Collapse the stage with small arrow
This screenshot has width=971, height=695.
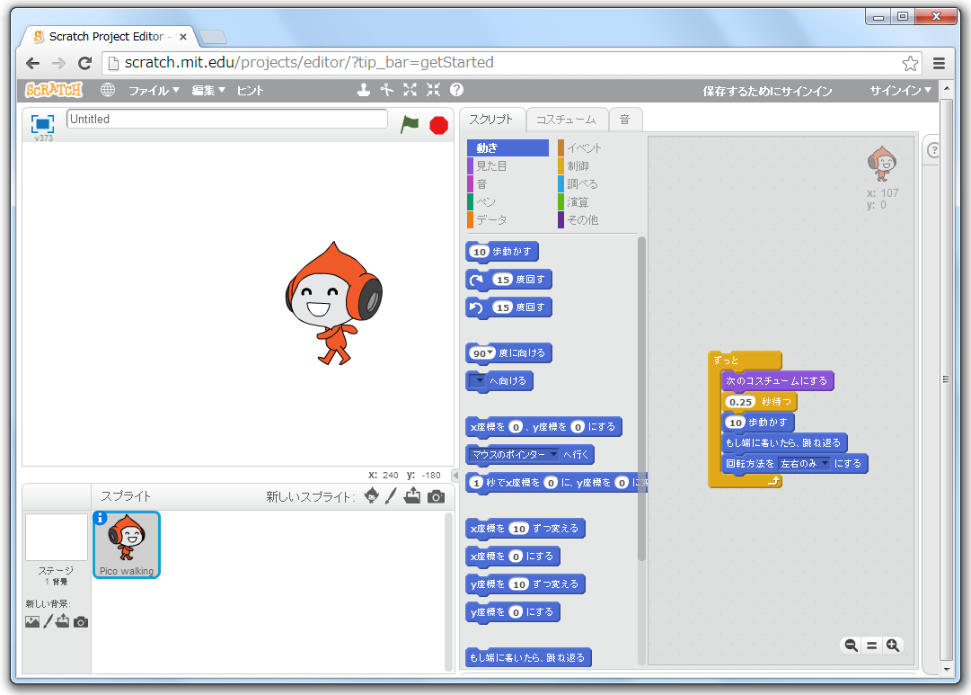point(455,476)
